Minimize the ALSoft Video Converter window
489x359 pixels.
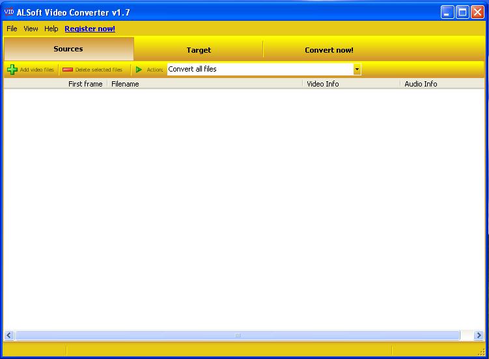447,12
